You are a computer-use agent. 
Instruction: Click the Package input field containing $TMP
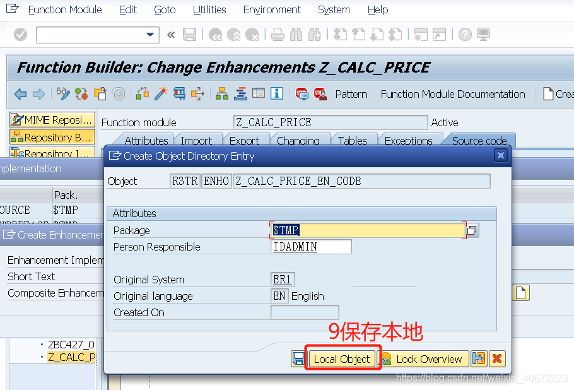pos(368,230)
